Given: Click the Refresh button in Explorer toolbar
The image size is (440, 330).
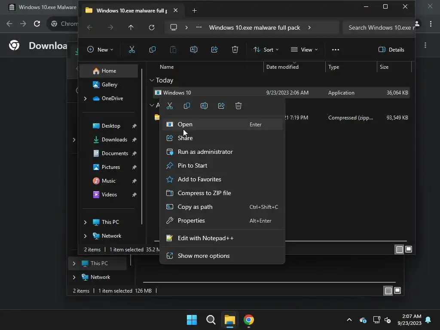Looking at the screenshot, I should point(152,27).
